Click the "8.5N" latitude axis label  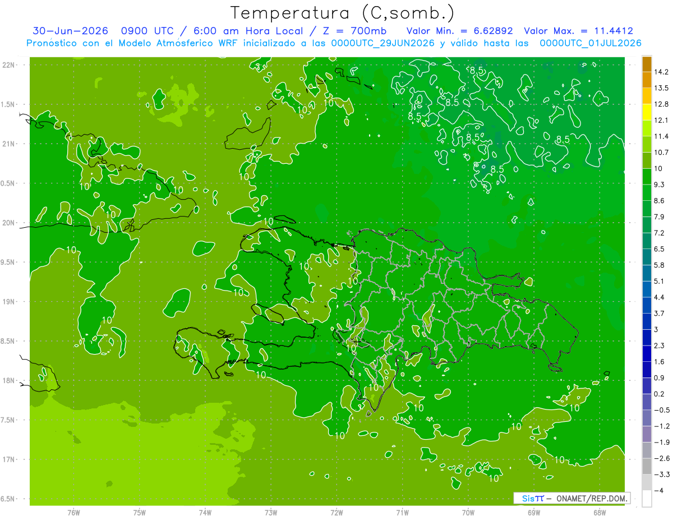tap(8, 341)
